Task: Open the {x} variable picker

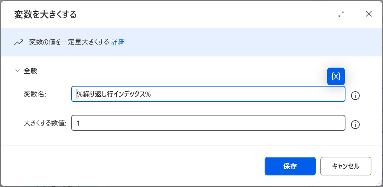Action: coord(336,76)
